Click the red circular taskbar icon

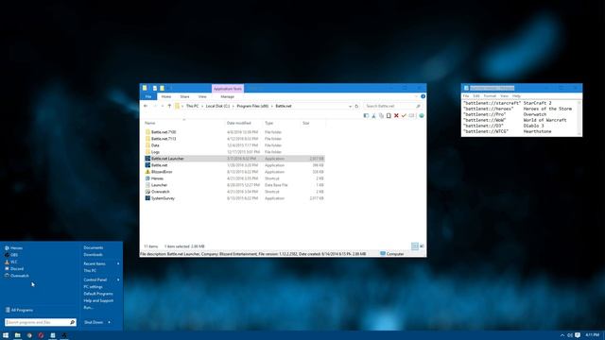[x=41, y=335]
